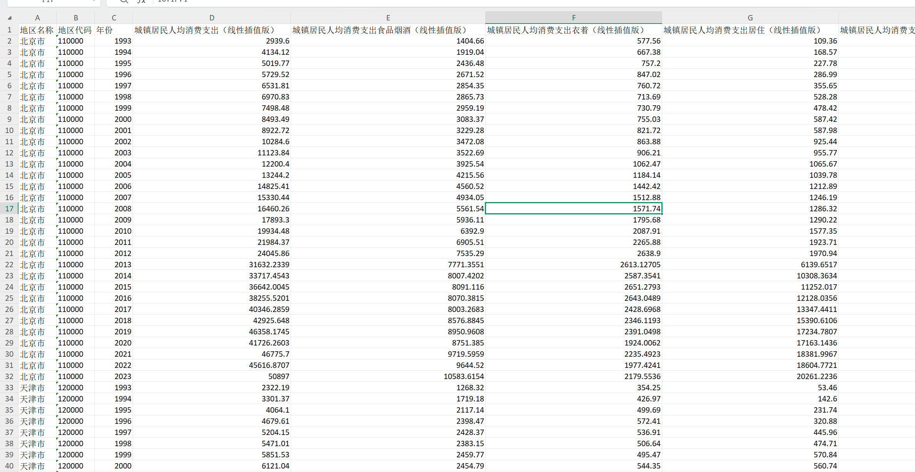Select column G header
Image resolution: width=915 pixels, height=472 pixels.
coord(750,18)
